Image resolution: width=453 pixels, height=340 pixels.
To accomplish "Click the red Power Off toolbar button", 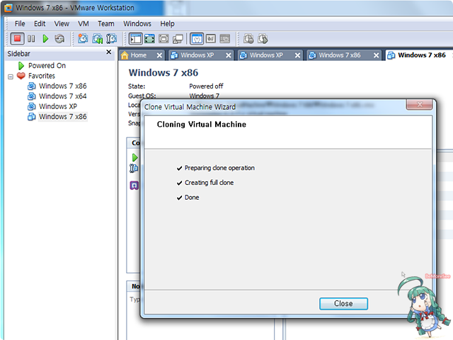I will (x=17, y=38).
